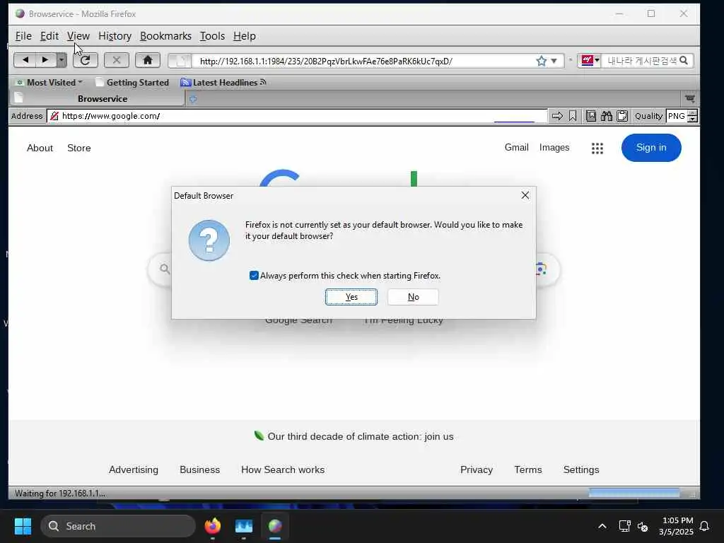
Task: Open the Most Visited bookmarks dropdown
Action: click(x=49, y=82)
